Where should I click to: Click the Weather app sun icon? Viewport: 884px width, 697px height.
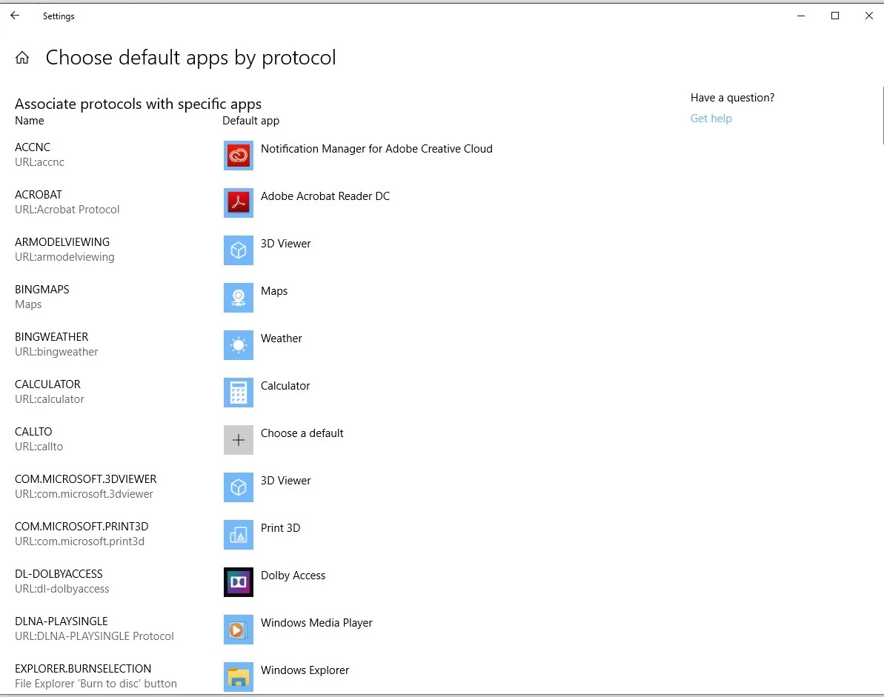[x=238, y=345]
